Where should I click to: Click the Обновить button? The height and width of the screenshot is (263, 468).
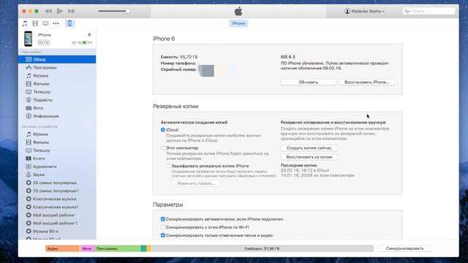(309, 82)
